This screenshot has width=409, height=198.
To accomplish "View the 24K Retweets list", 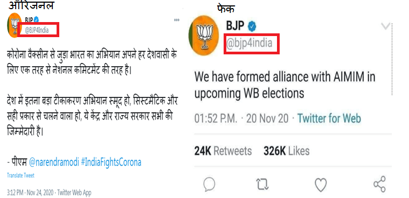I will [223, 151].
